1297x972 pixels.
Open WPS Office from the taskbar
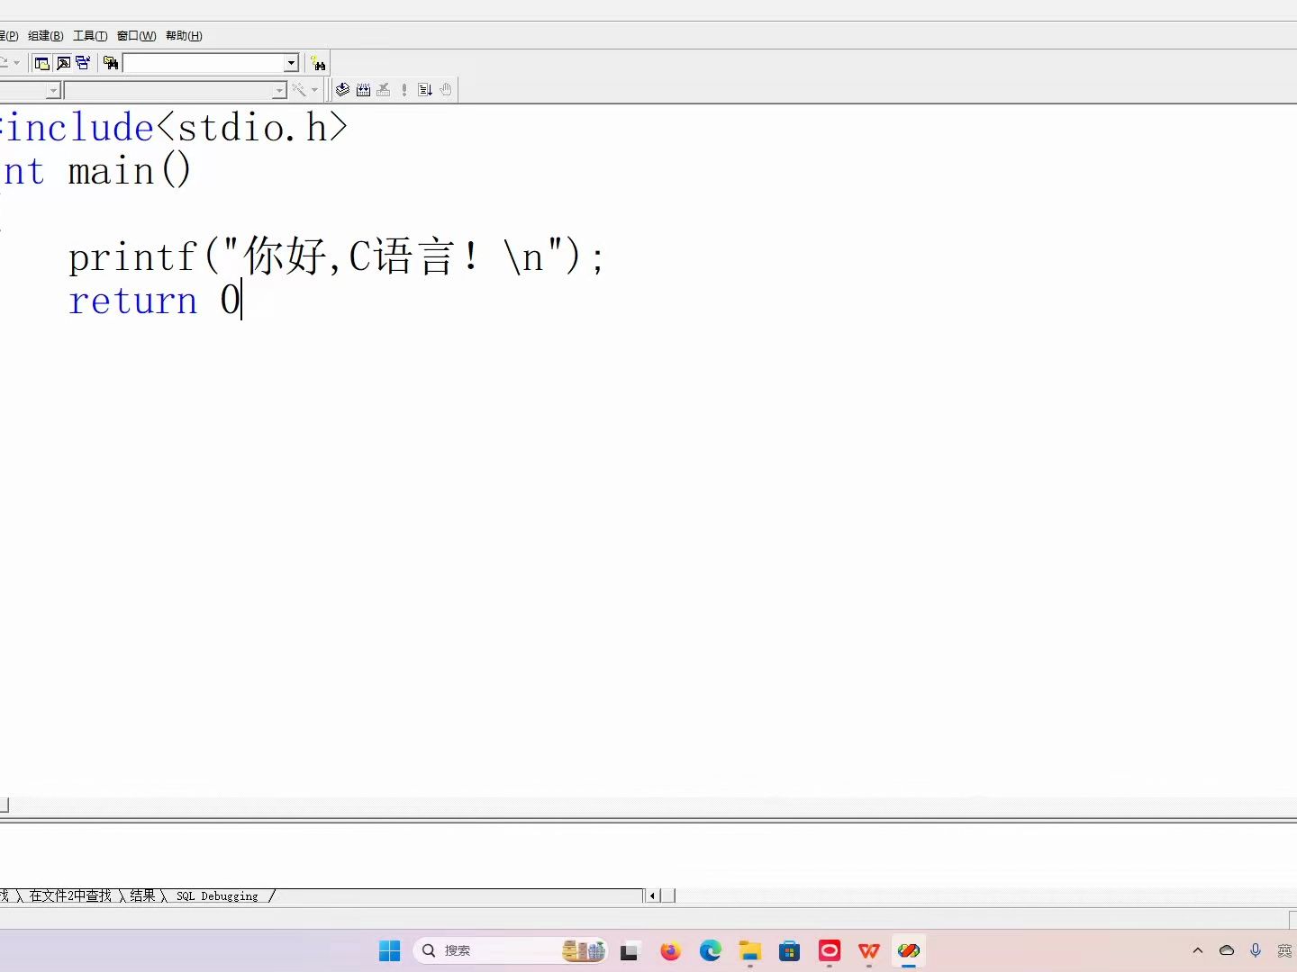(869, 950)
